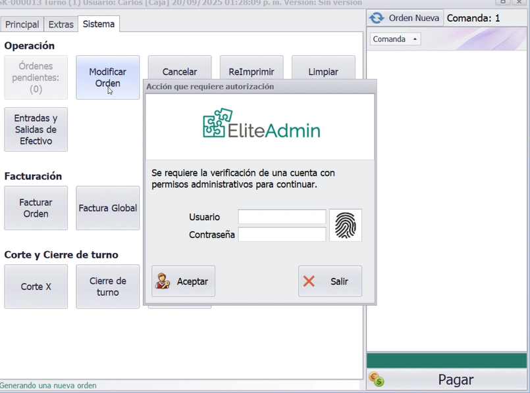Click the red X icon on Salir
The width and height of the screenshot is (530, 393).
[309, 281]
